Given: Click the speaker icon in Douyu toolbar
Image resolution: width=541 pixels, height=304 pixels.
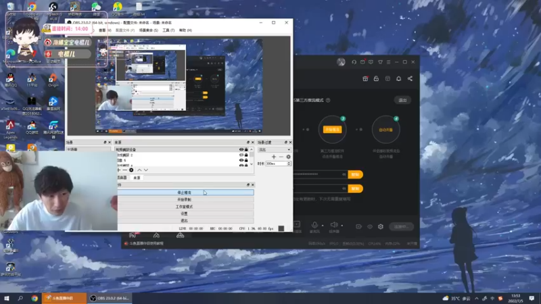Looking at the screenshot, I should point(334,225).
